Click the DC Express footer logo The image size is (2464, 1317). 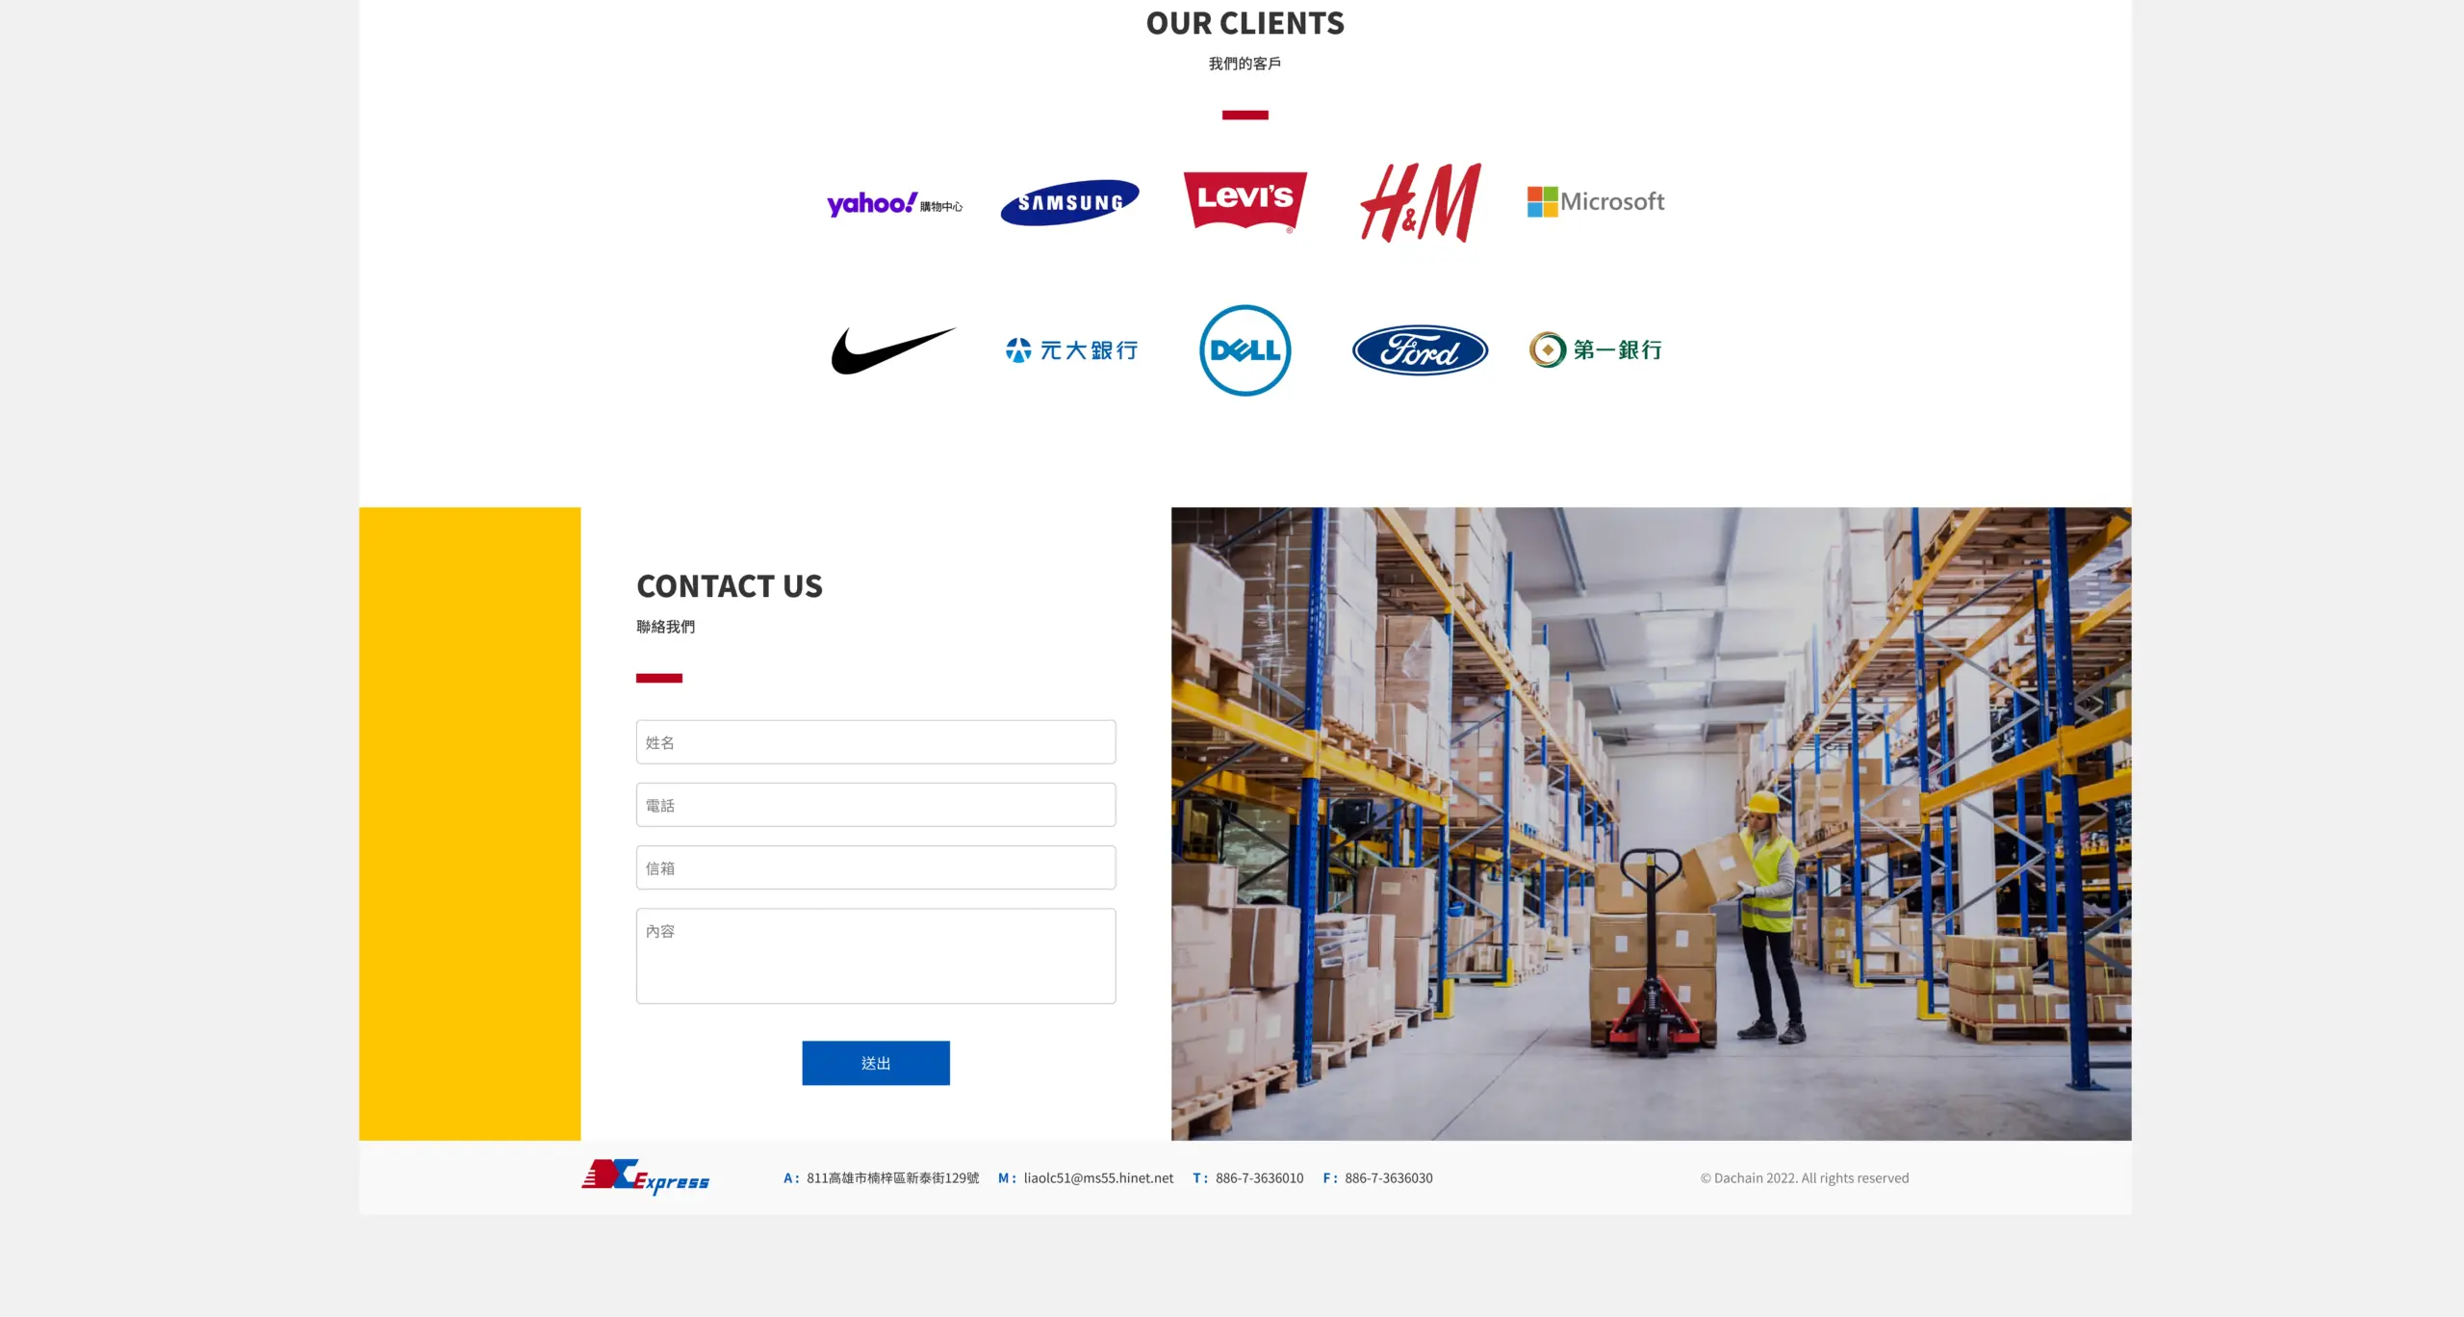coord(645,1176)
